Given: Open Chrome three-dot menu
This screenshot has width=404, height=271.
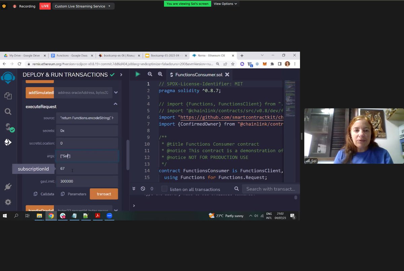Looking at the screenshot, I should [x=295, y=64].
